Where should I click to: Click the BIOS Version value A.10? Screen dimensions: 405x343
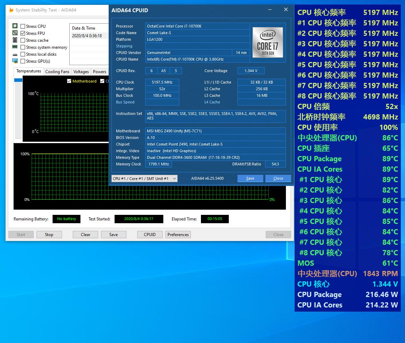point(216,138)
